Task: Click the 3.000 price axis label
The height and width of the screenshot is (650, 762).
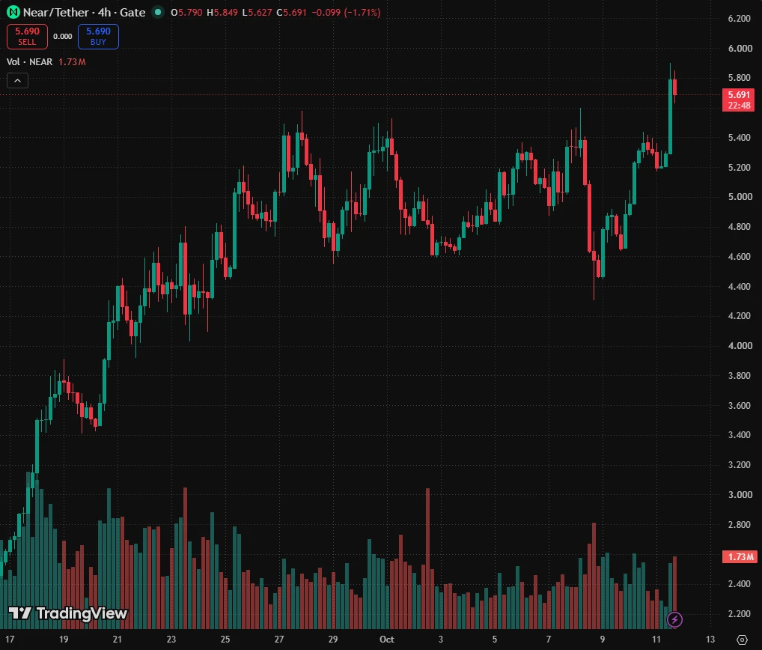Action: (x=740, y=494)
